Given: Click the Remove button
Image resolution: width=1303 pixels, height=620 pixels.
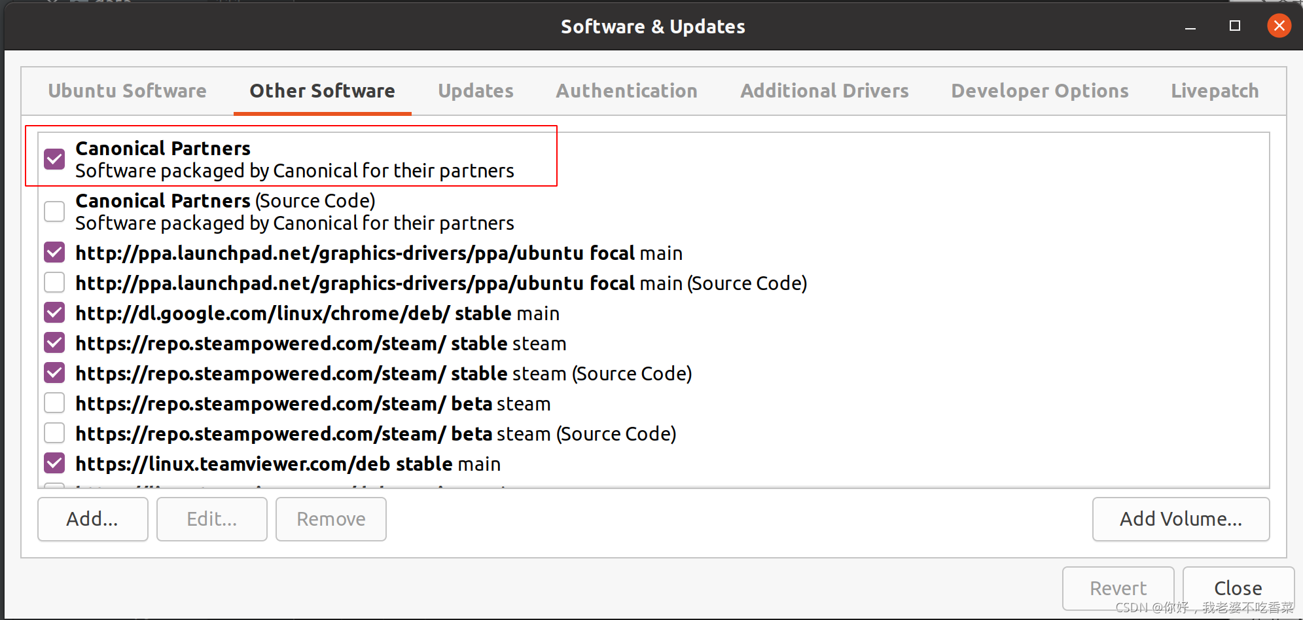Looking at the screenshot, I should click(x=330, y=519).
